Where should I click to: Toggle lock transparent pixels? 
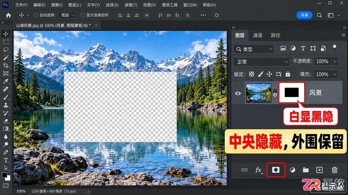(251, 74)
